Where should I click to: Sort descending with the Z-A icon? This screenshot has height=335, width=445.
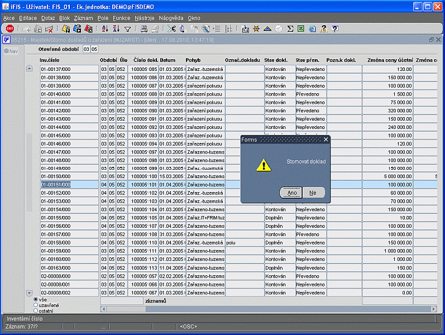click(x=116, y=28)
